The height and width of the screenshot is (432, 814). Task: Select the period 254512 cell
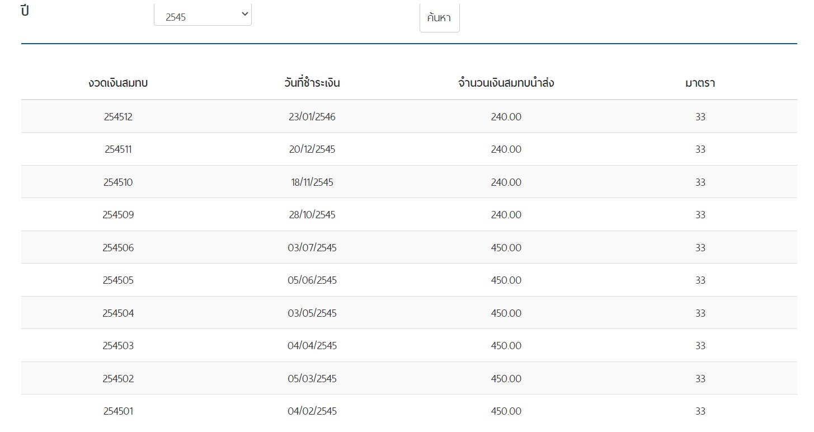pos(118,117)
